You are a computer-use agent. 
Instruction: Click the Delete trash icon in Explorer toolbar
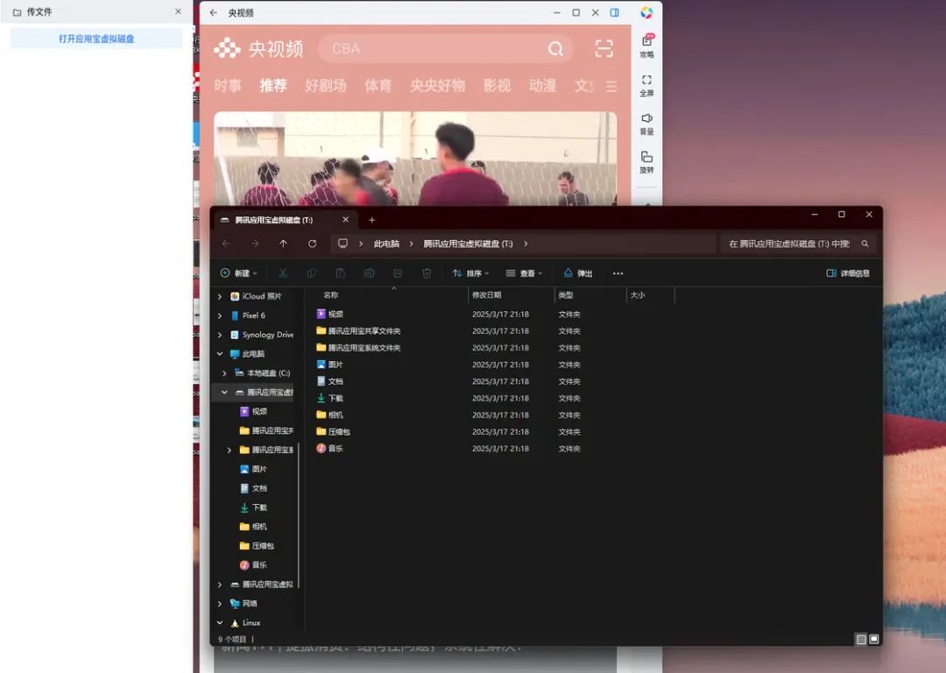427,273
